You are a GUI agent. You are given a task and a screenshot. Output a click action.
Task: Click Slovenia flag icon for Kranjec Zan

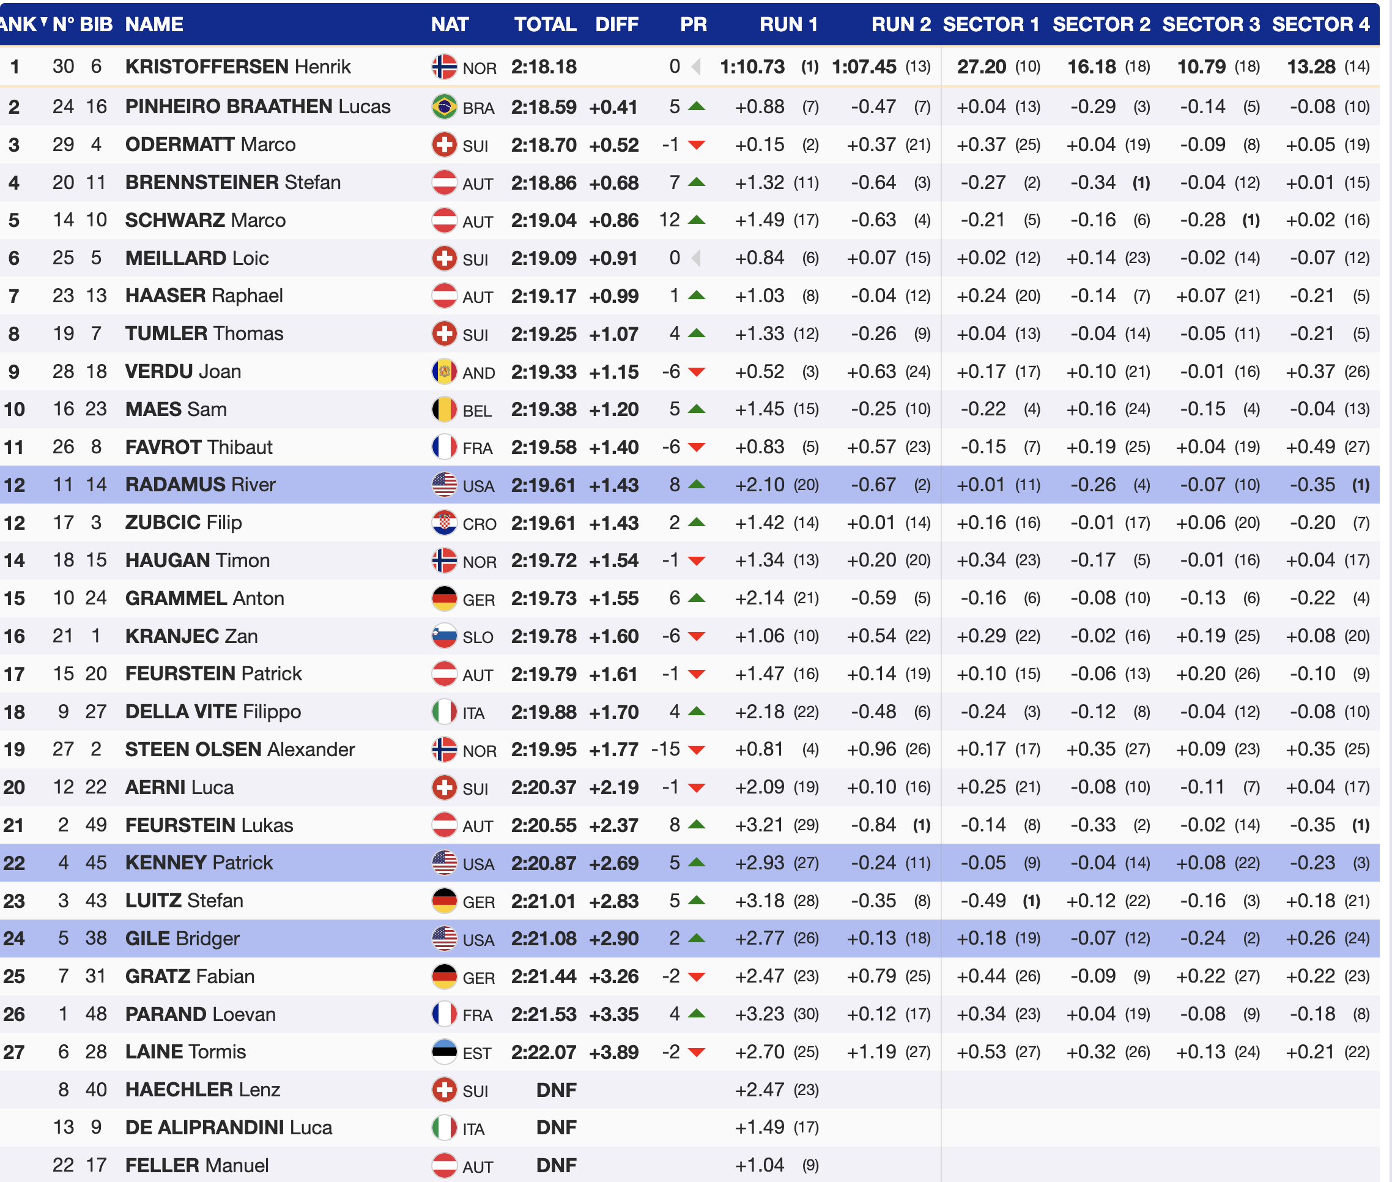click(444, 636)
